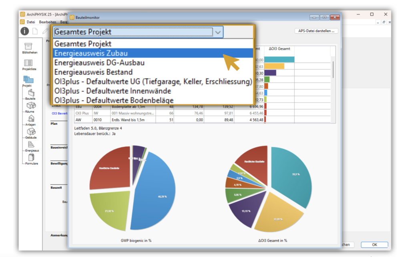Open Formulare in the project tree

31,157
